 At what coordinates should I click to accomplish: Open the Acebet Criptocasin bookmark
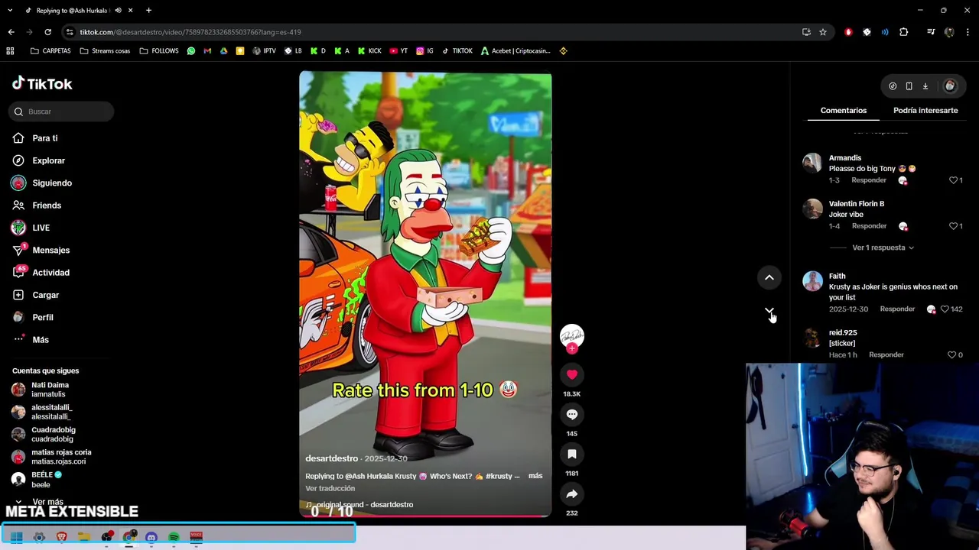[x=516, y=51]
